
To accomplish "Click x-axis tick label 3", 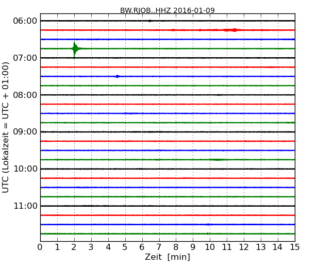I will click(91, 247).
